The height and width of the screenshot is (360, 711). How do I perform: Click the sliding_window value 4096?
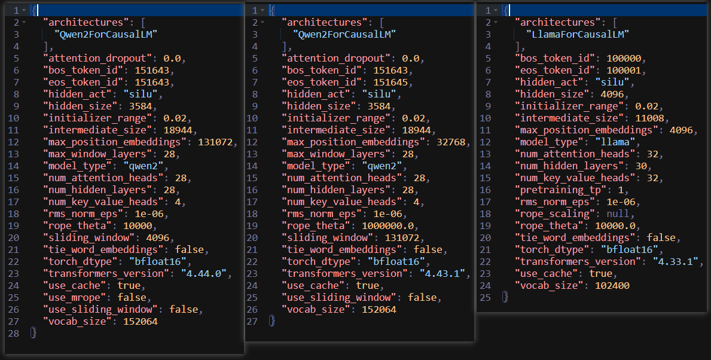[x=157, y=237]
